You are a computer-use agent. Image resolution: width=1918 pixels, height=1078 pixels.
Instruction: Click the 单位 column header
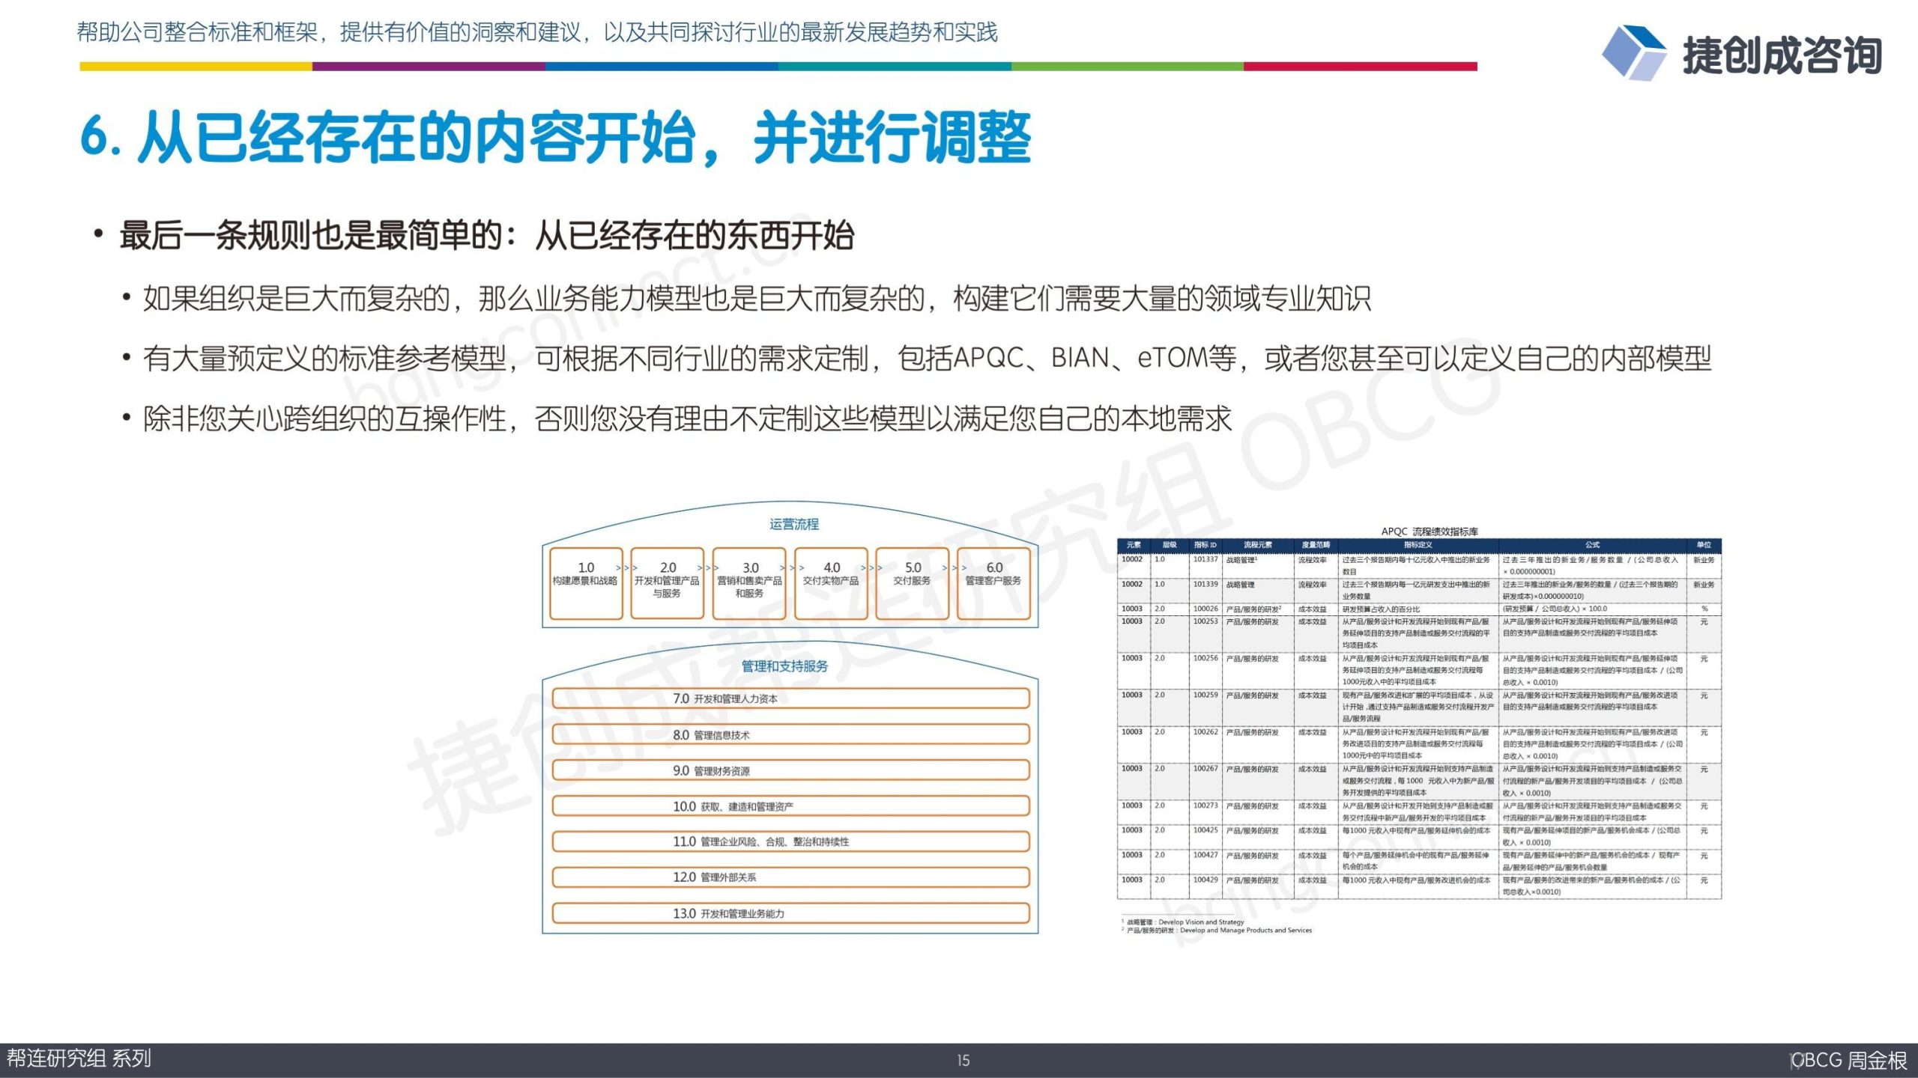[x=1704, y=545]
